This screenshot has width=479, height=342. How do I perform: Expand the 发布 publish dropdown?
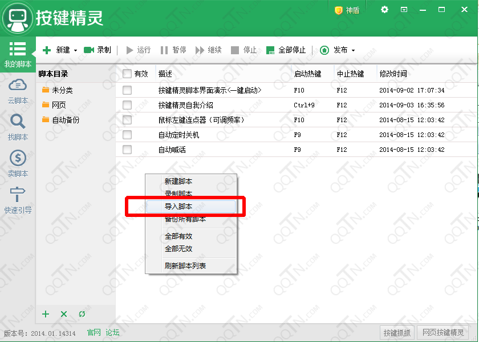point(353,51)
